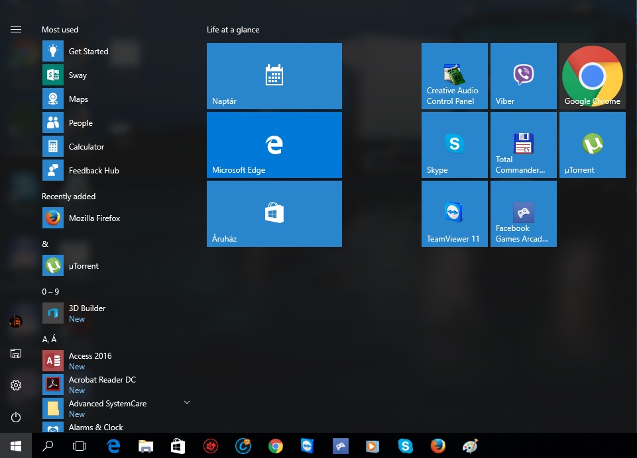Expand the hamburger menu at top left
Viewport: 637px width, 458px height.
coord(16,30)
